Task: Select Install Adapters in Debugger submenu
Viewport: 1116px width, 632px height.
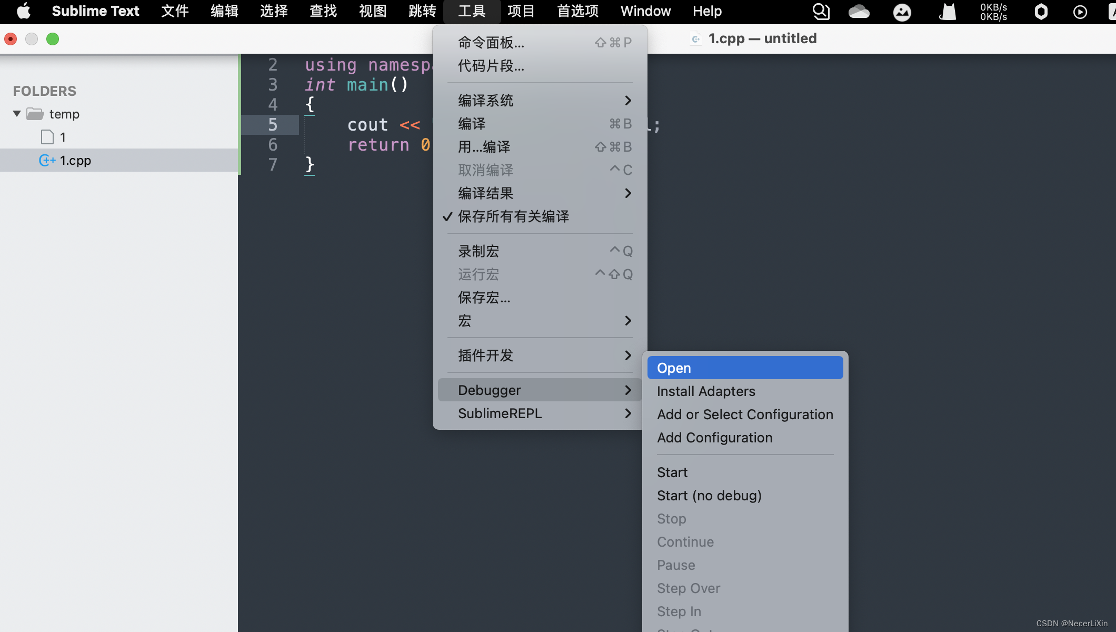Action: [x=706, y=391]
